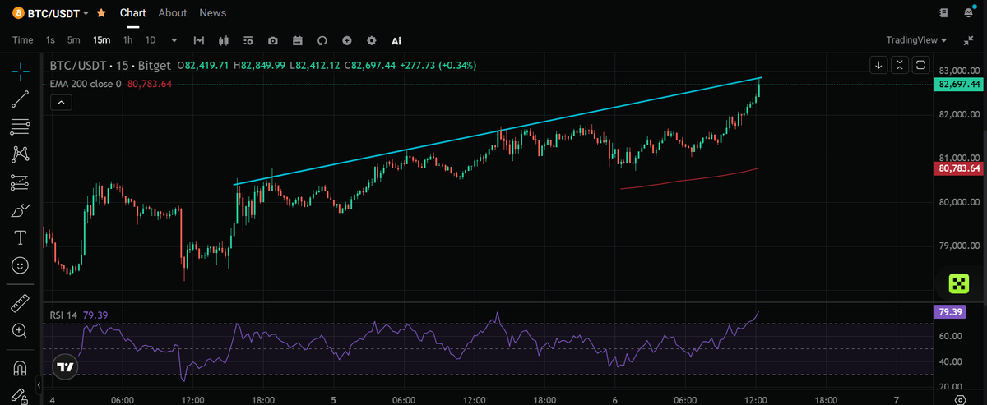This screenshot has width=987, height=405.
Task: Click the RSI 14 indicator legend
Action: (64, 315)
